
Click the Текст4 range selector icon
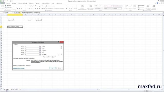(40, 49)
